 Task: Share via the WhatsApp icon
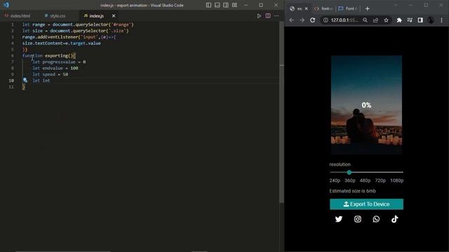pyautogui.click(x=376, y=219)
